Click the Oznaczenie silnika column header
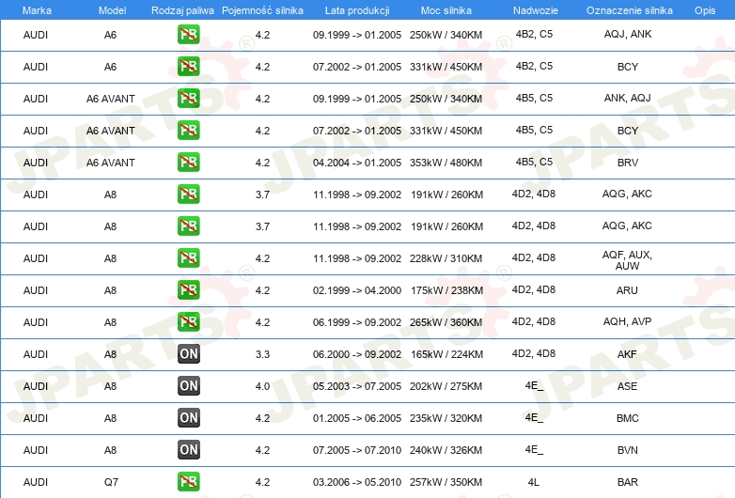Viewport: 735px width, 498px height. [630, 10]
